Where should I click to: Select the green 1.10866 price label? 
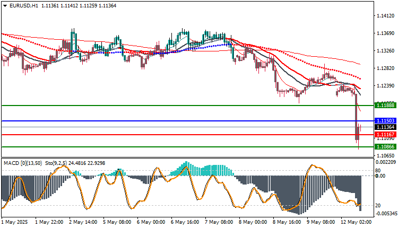pyautogui.click(x=385, y=146)
